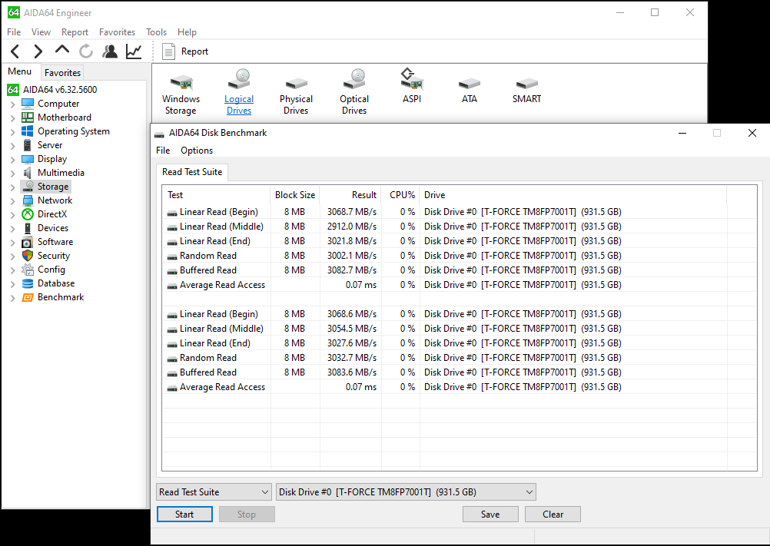Viewport: 770px width, 546px height.
Task: Expand the Display node chevron
Action: [x=13, y=160]
